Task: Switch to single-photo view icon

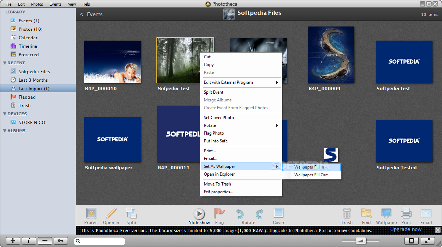Action: click(x=411, y=241)
